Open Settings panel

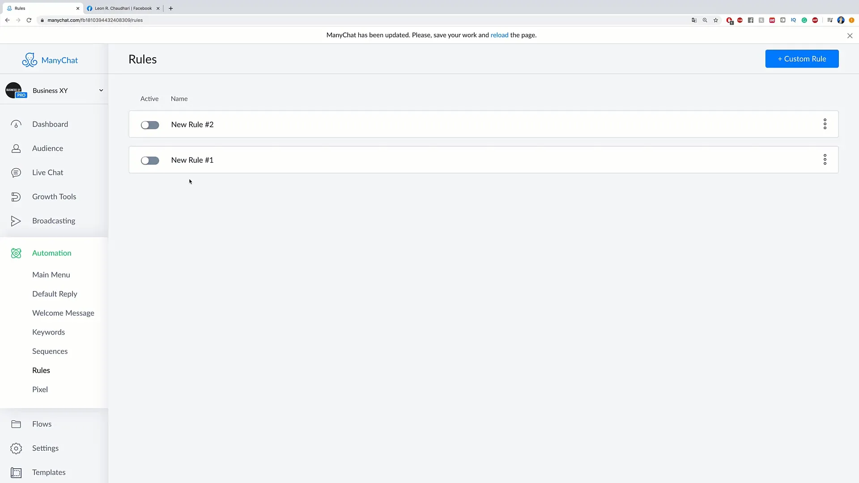46,448
